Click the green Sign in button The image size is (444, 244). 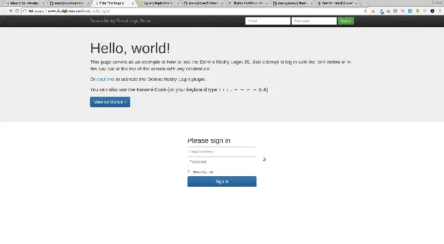pyautogui.click(x=346, y=21)
